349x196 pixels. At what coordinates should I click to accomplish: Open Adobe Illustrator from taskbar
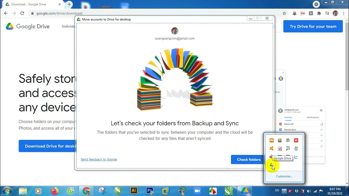pyautogui.click(x=134, y=191)
